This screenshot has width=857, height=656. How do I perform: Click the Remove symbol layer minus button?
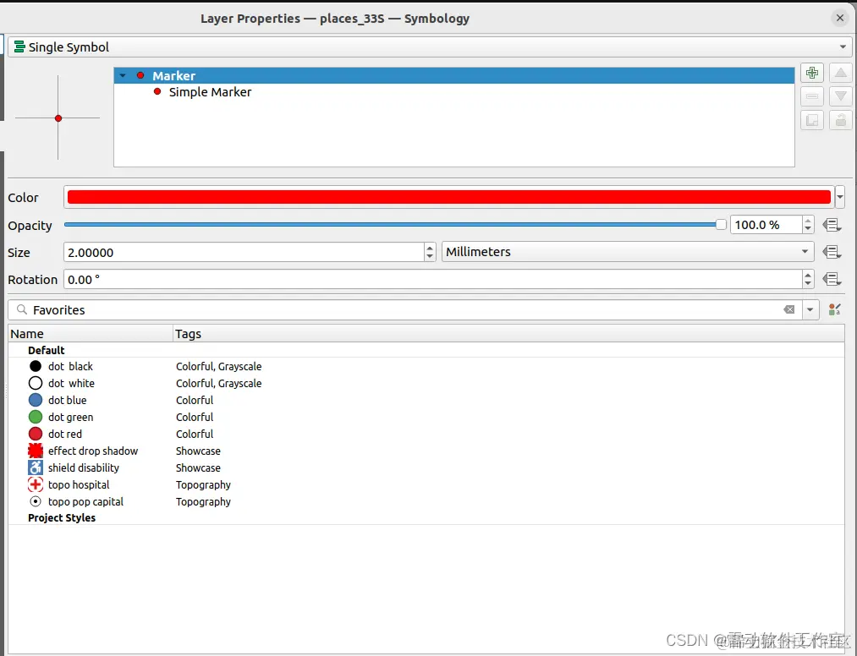[x=811, y=96]
